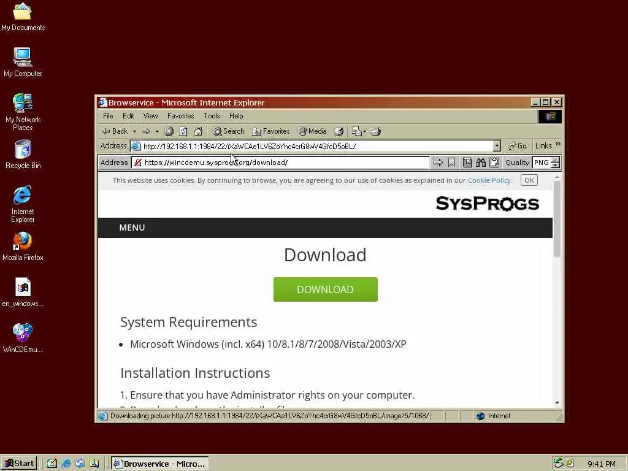Click the Browservice go arrow icon

pyautogui.click(x=438, y=162)
